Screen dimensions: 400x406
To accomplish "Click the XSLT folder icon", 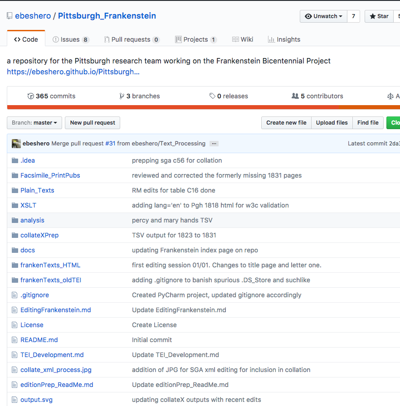I will [x=15, y=205].
